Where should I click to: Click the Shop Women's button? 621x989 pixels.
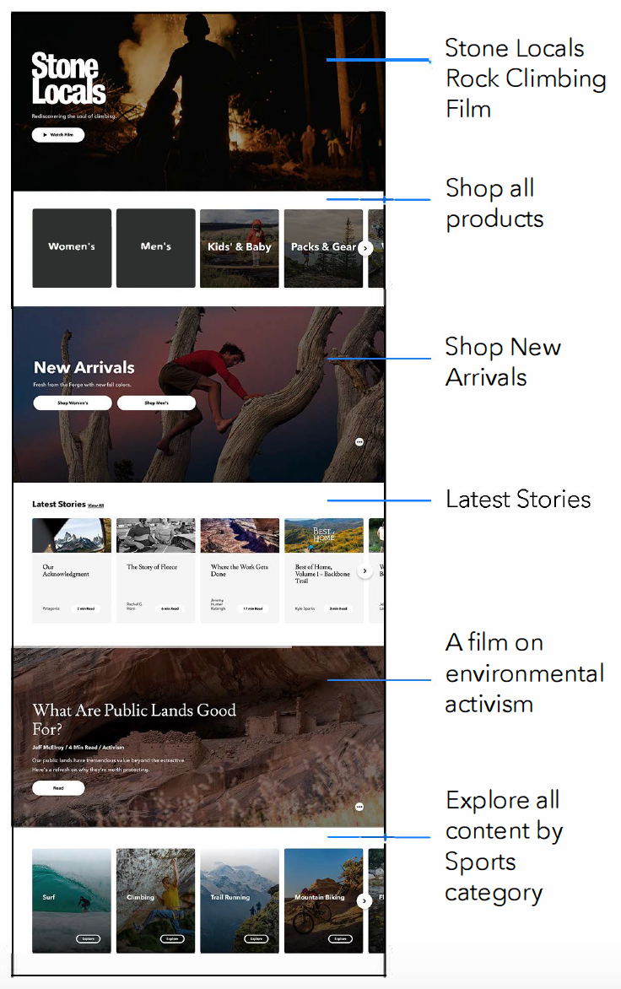pos(73,403)
